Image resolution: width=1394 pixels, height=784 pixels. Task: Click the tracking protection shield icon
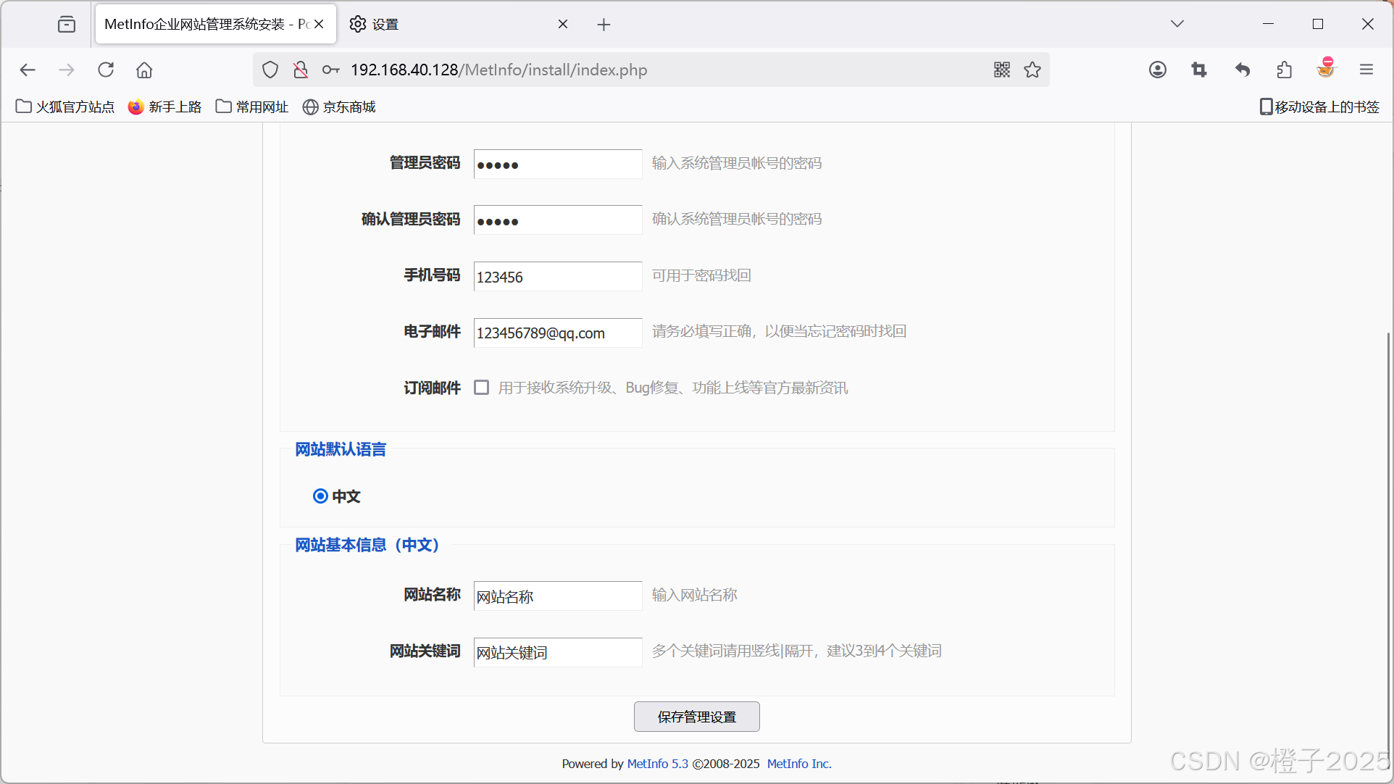click(270, 70)
